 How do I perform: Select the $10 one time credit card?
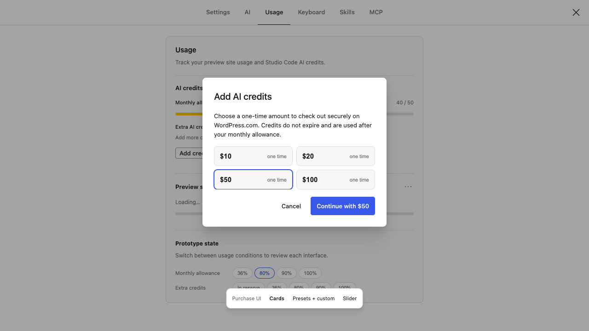pos(253,156)
